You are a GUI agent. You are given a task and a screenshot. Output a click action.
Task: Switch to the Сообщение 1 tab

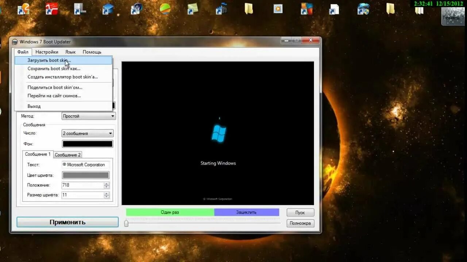point(38,154)
